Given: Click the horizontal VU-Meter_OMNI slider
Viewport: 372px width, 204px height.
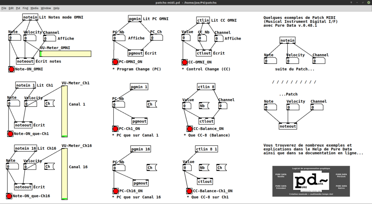Looking at the screenshot, I should (65, 54).
